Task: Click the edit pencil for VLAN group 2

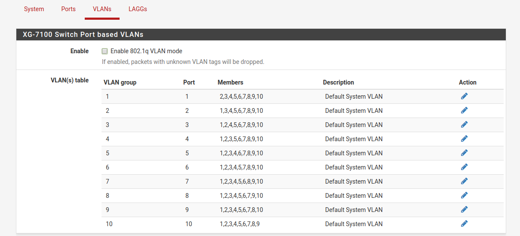Action: pyautogui.click(x=464, y=110)
